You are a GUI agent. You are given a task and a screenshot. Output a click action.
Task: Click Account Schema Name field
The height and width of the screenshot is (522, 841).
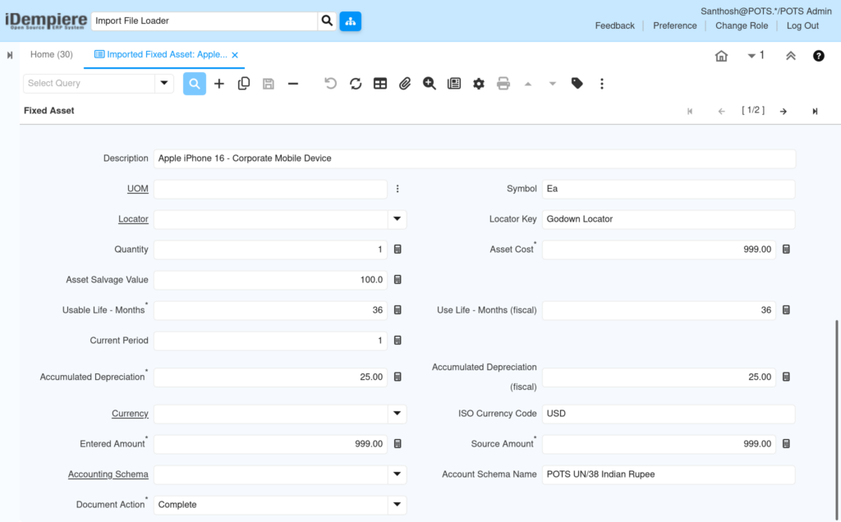pos(669,474)
